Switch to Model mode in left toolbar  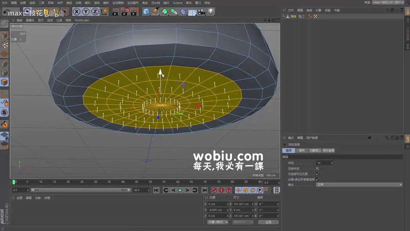click(4, 35)
